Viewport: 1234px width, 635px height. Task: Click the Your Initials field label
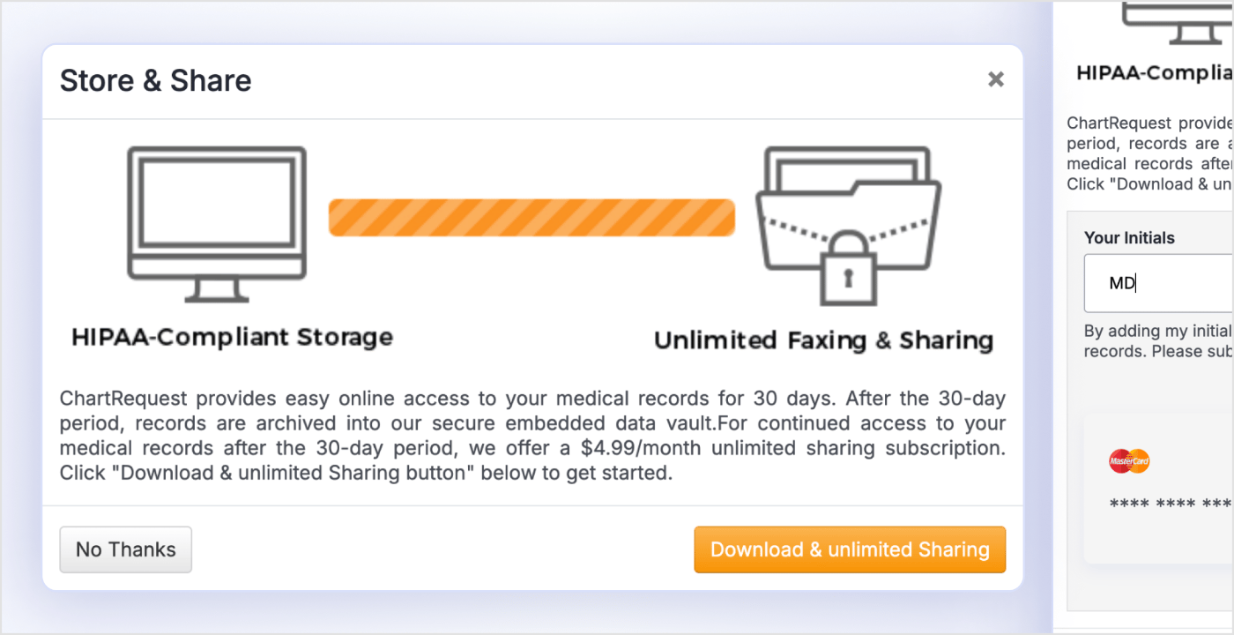1129,238
